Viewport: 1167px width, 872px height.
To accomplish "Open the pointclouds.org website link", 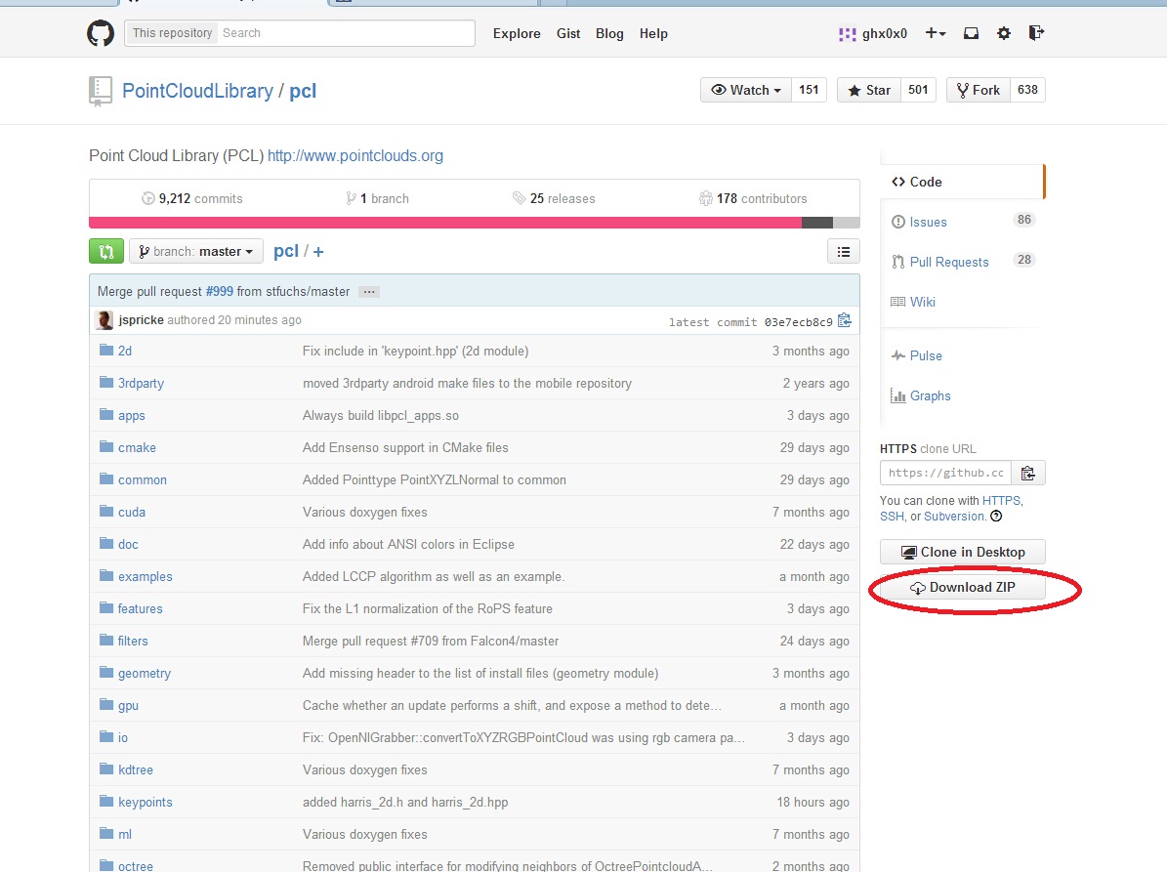I will 355,155.
